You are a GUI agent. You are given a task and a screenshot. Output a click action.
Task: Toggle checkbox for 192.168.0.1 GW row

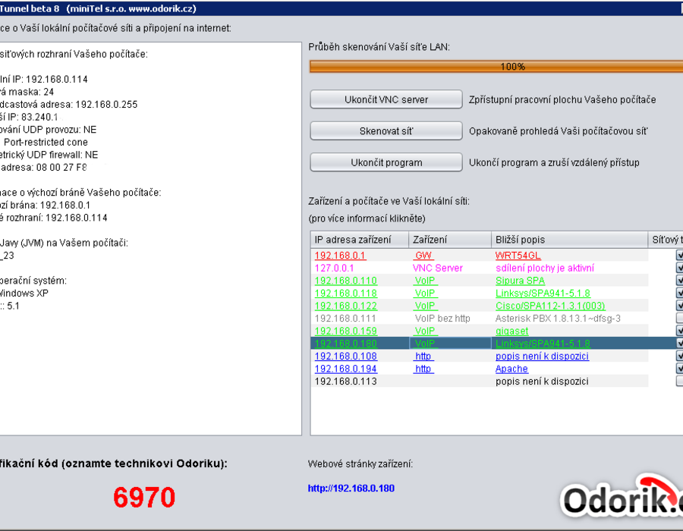click(679, 255)
